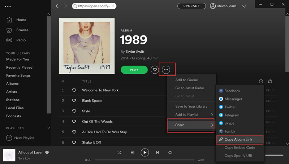Like Blank Space with heart icon
This screenshot has height=164, width=289.
tap(74, 101)
